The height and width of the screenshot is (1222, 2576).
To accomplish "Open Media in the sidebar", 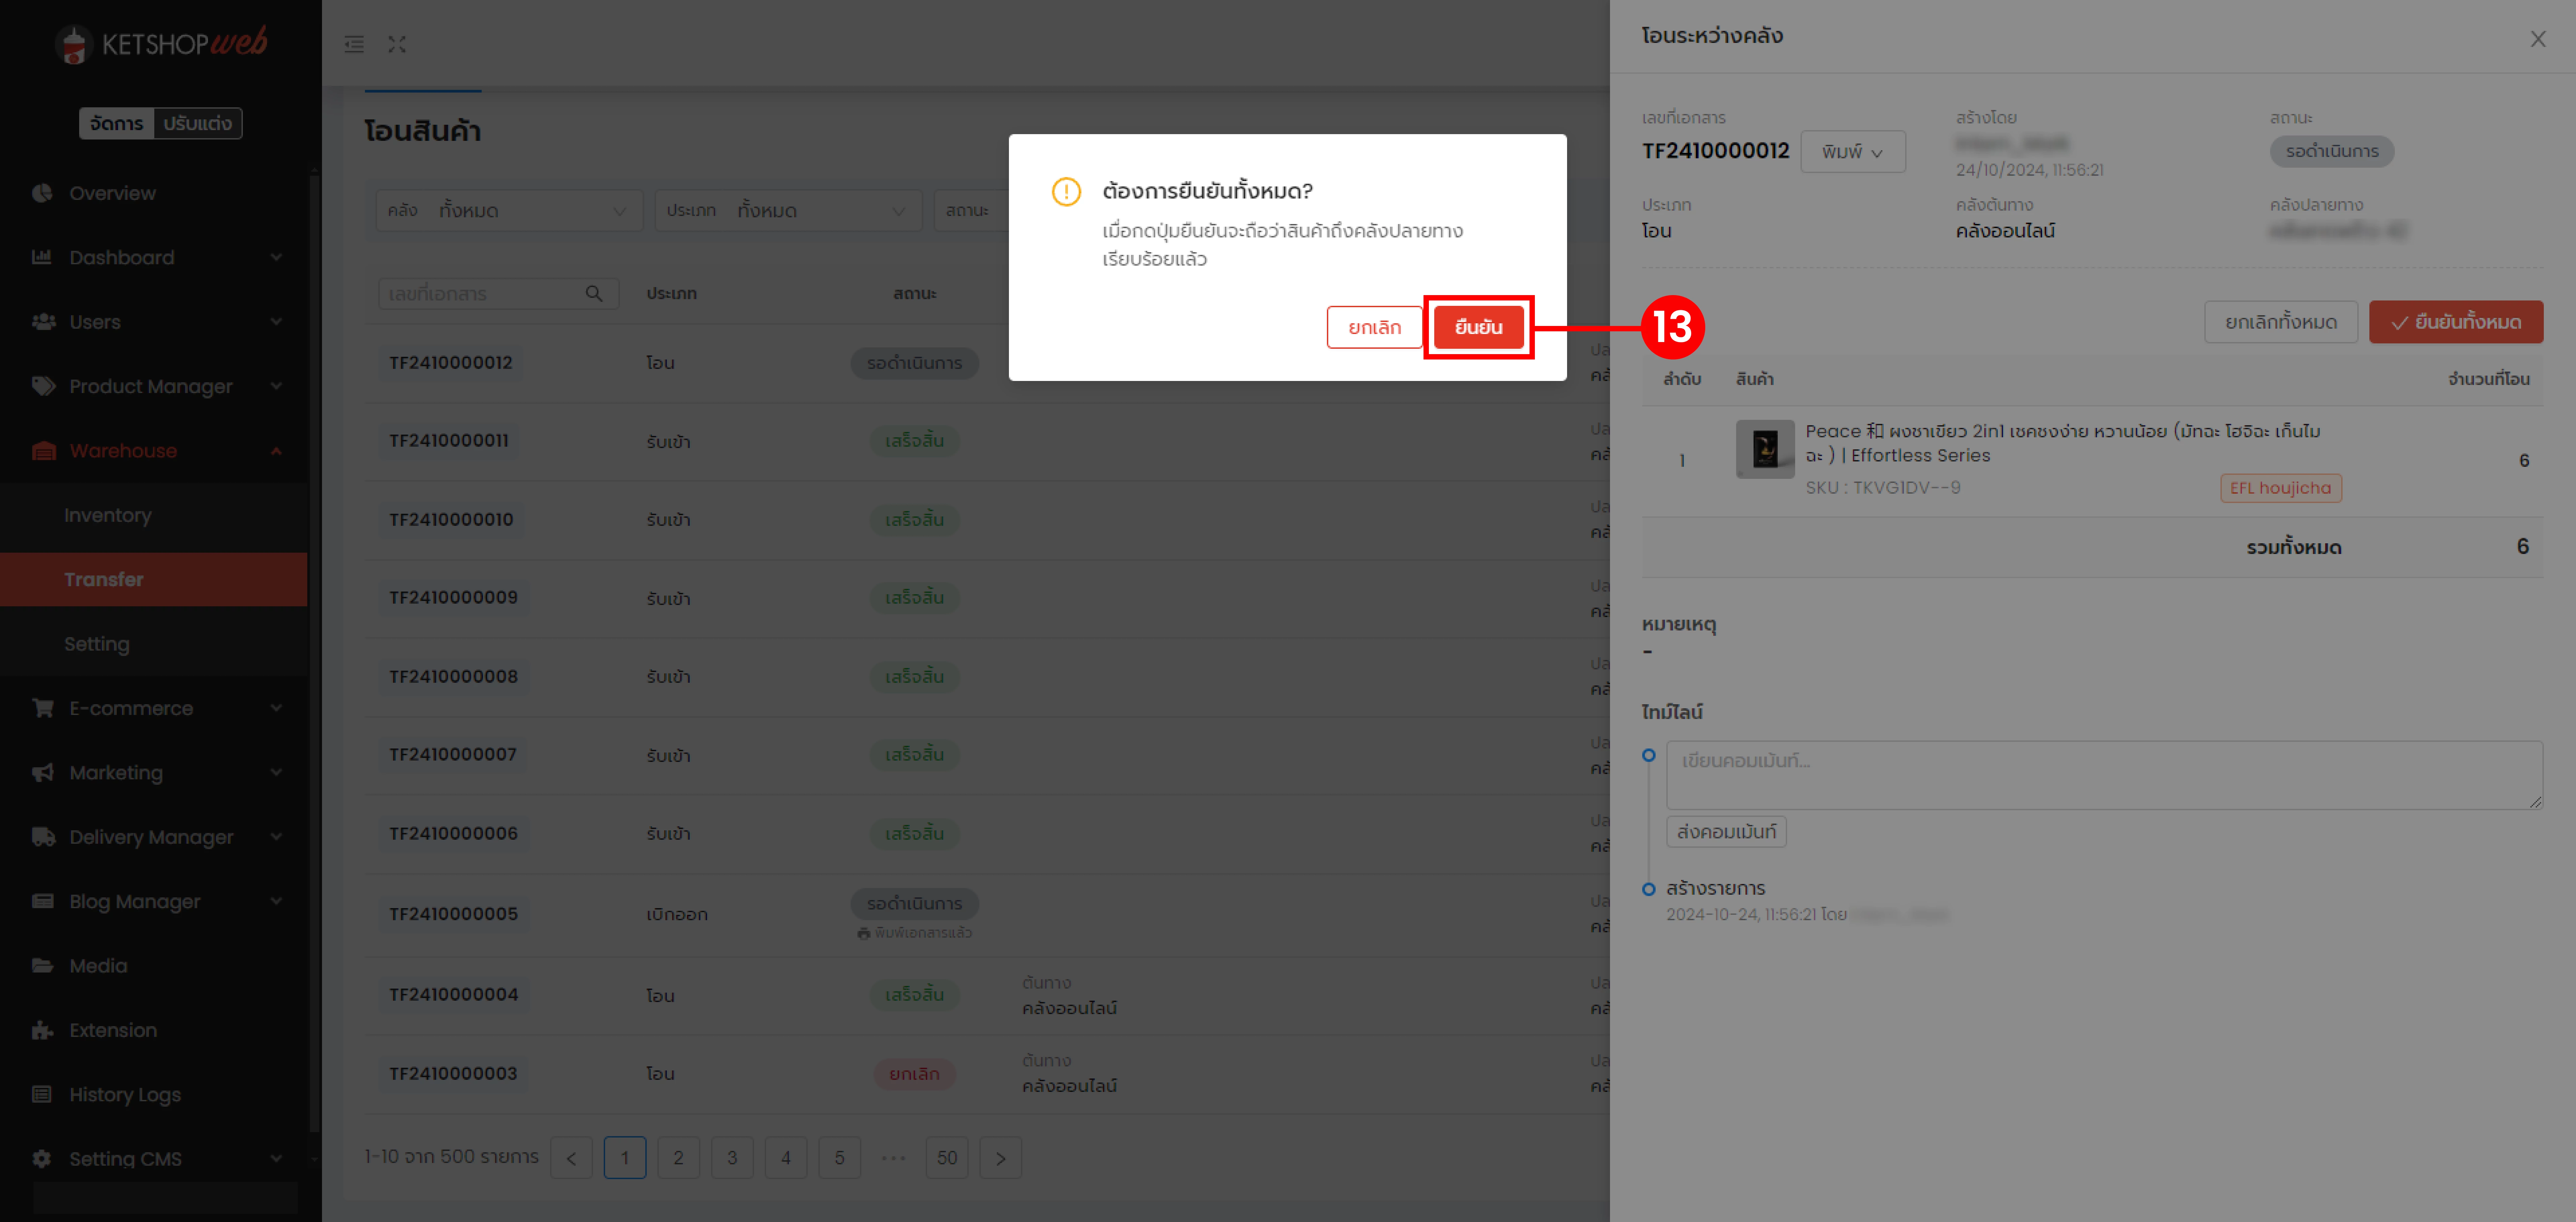I will 98,966.
